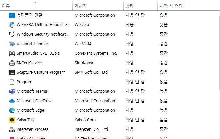Click 중간 impact for Interezen Process
Image resolution: width=220 pixels, height=139 pixels.
[x=164, y=129]
